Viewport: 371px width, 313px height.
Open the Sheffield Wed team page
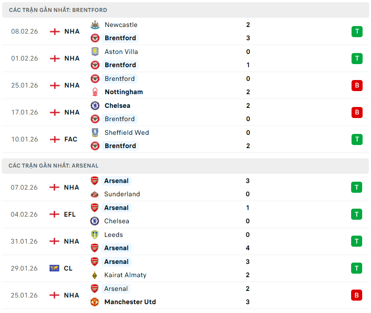click(x=126, y=133)
